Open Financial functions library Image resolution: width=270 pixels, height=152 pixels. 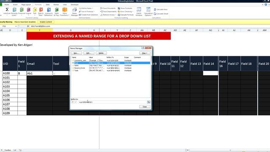(22, 11)
